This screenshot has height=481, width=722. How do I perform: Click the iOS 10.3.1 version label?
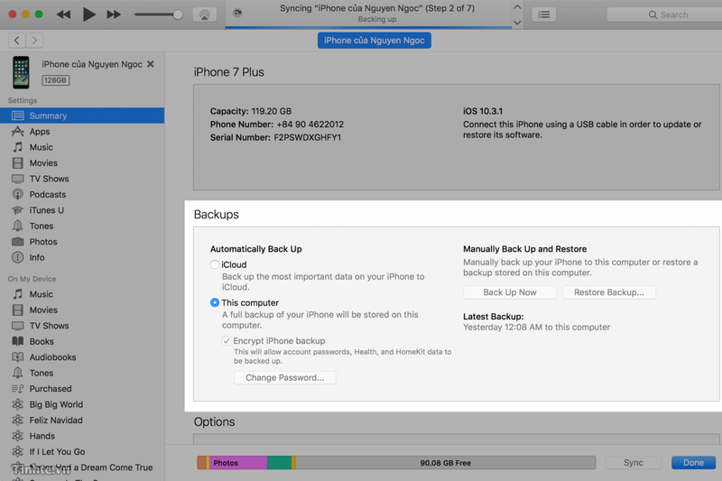(x=483, y=111)
